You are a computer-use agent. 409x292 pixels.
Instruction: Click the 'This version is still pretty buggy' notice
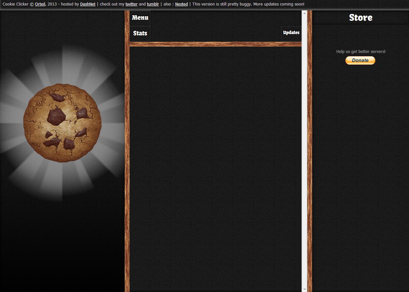(248, 4)
